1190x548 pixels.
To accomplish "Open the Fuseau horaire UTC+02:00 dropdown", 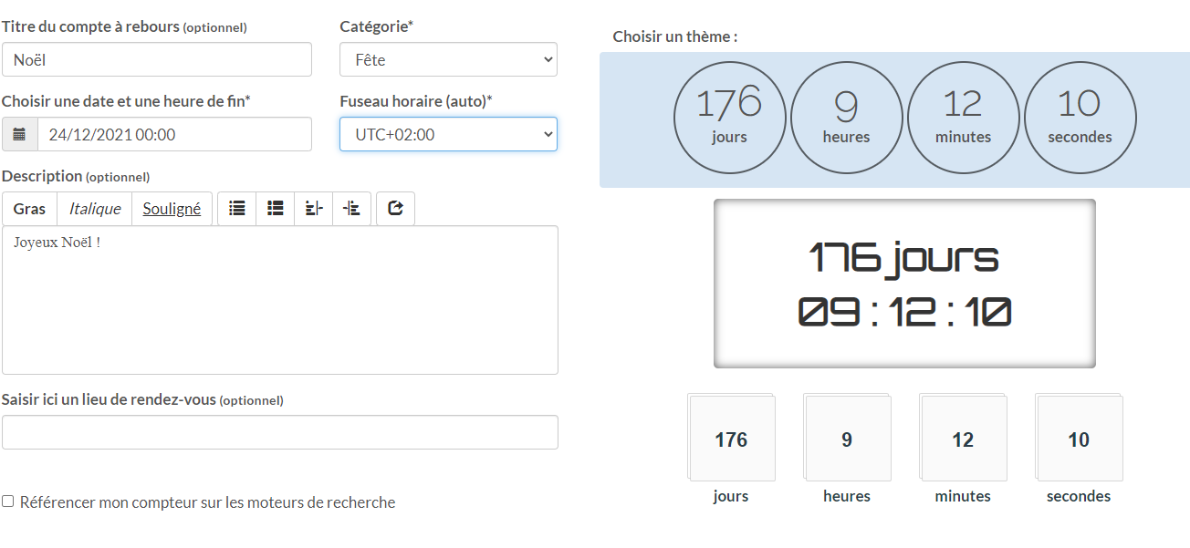I will pyautogui.click(x=448, y=134).
